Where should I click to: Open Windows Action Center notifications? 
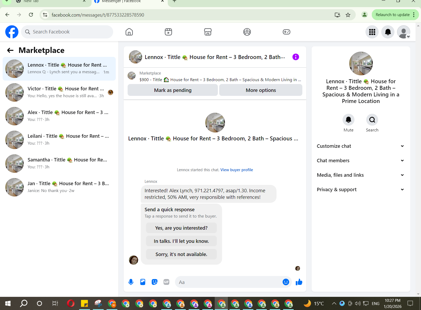[410, 303]
